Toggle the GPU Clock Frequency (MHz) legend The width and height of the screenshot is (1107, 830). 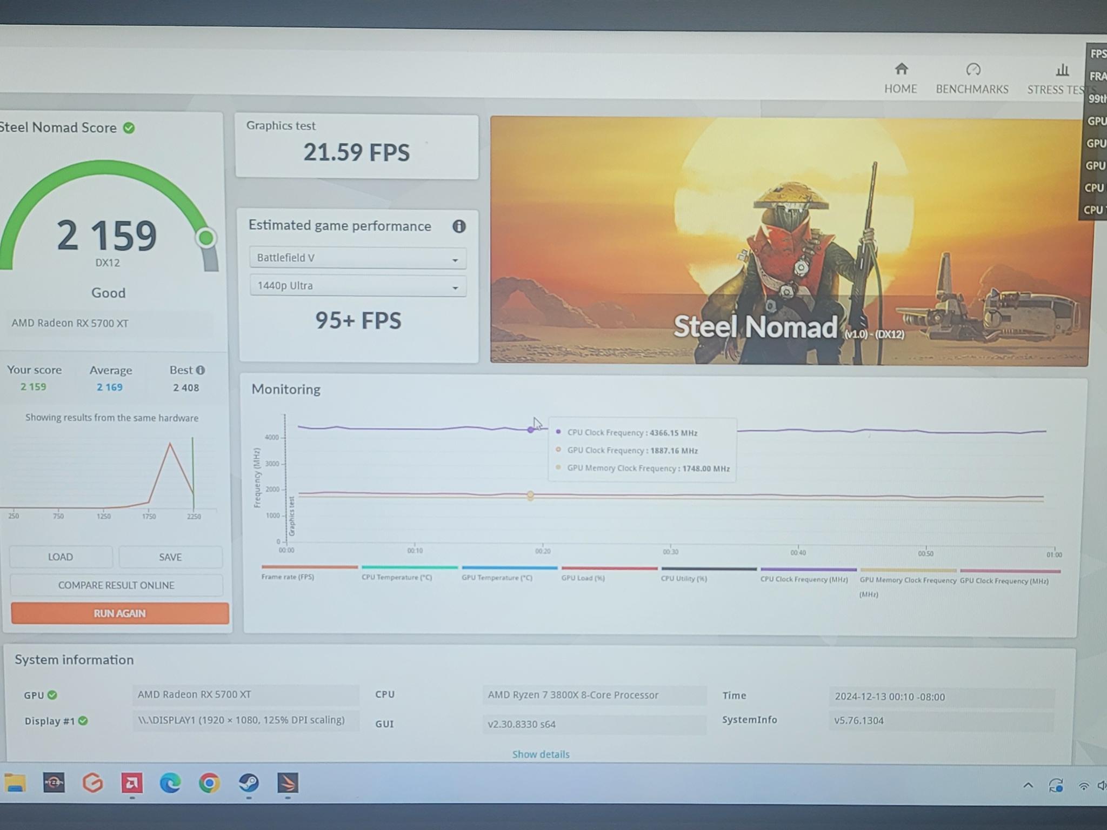click(1009, 576)
